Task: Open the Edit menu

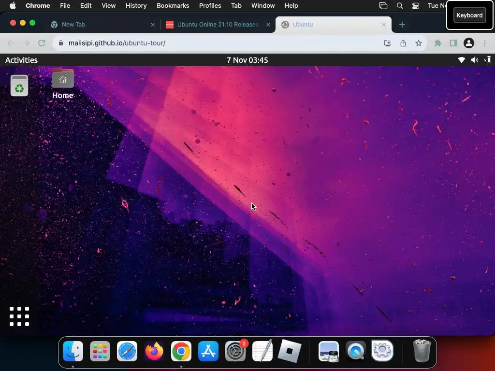Action: coord(86,6)
